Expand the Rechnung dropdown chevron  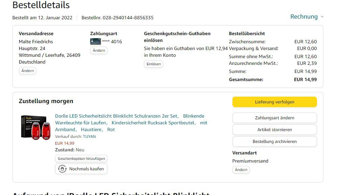[x=322, y=17]
